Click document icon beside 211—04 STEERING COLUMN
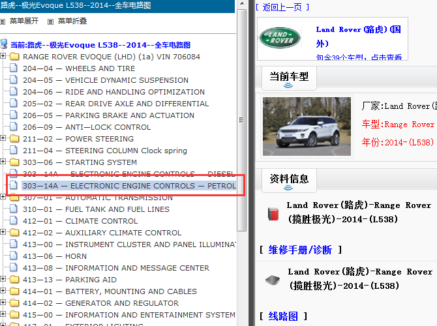 pos(14,150)
